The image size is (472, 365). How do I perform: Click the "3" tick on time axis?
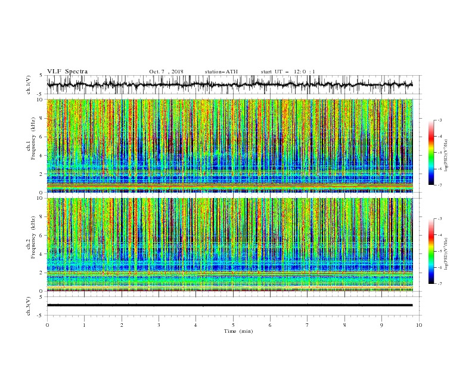(x=159, y=325)
